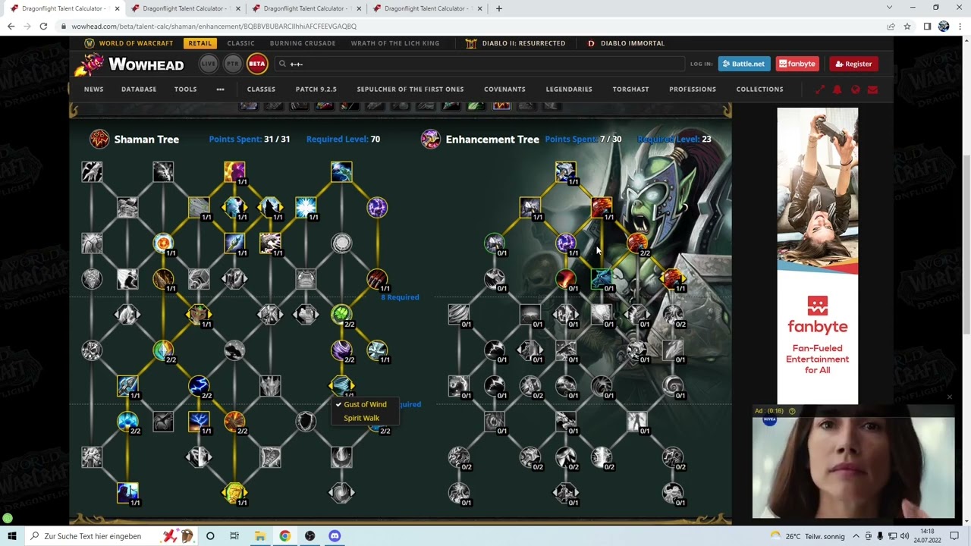Viewport: 971px width, 546px height.
Task: Choose Spirit Walk in the popup menu
Action: (361, 418)
